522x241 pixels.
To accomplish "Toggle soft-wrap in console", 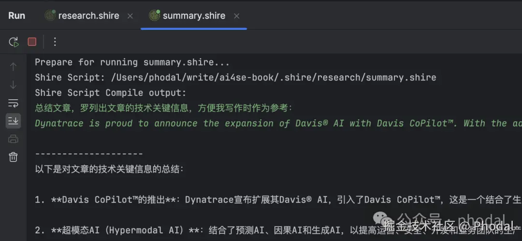I will pos(13,103).
